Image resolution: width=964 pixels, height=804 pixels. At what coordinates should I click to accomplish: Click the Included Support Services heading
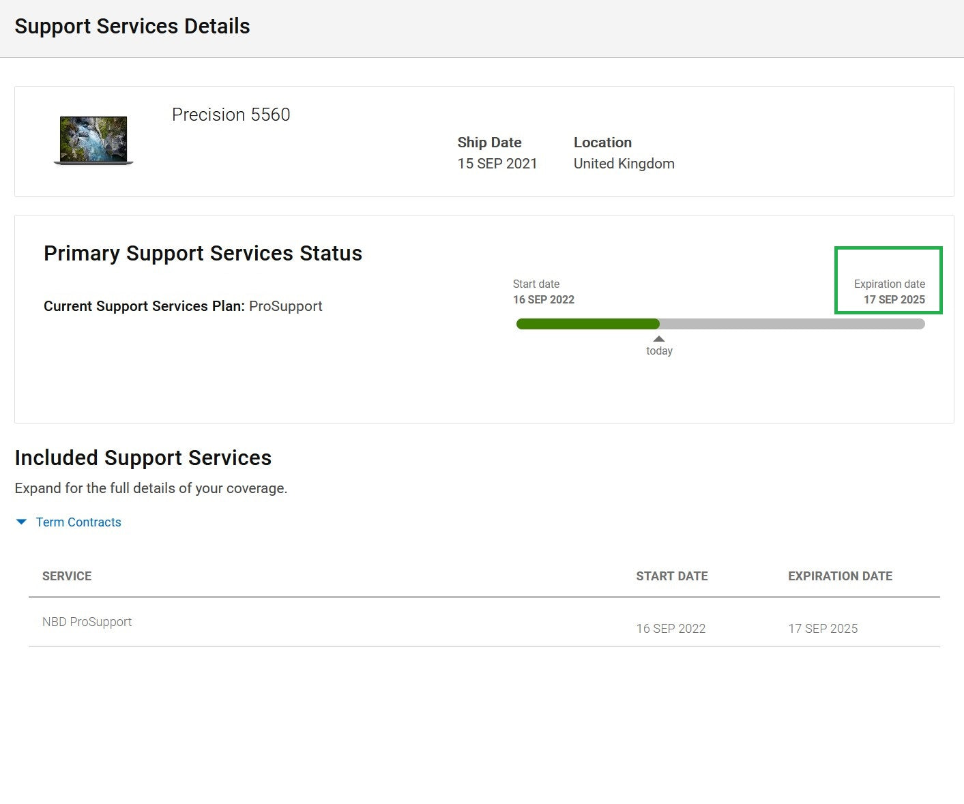point(143,458)
